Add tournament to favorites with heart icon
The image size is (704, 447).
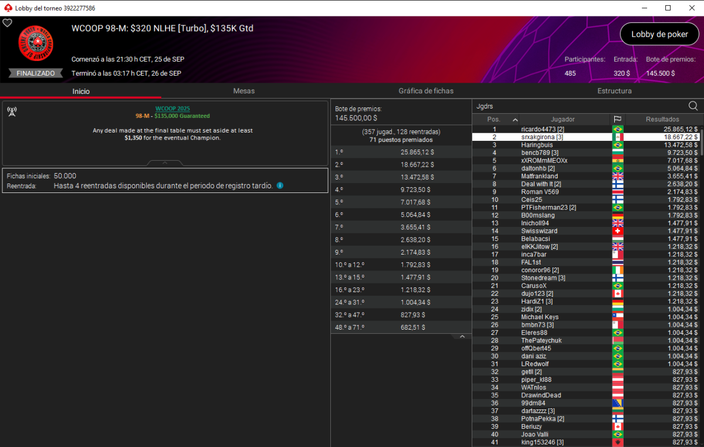point(8,23)
